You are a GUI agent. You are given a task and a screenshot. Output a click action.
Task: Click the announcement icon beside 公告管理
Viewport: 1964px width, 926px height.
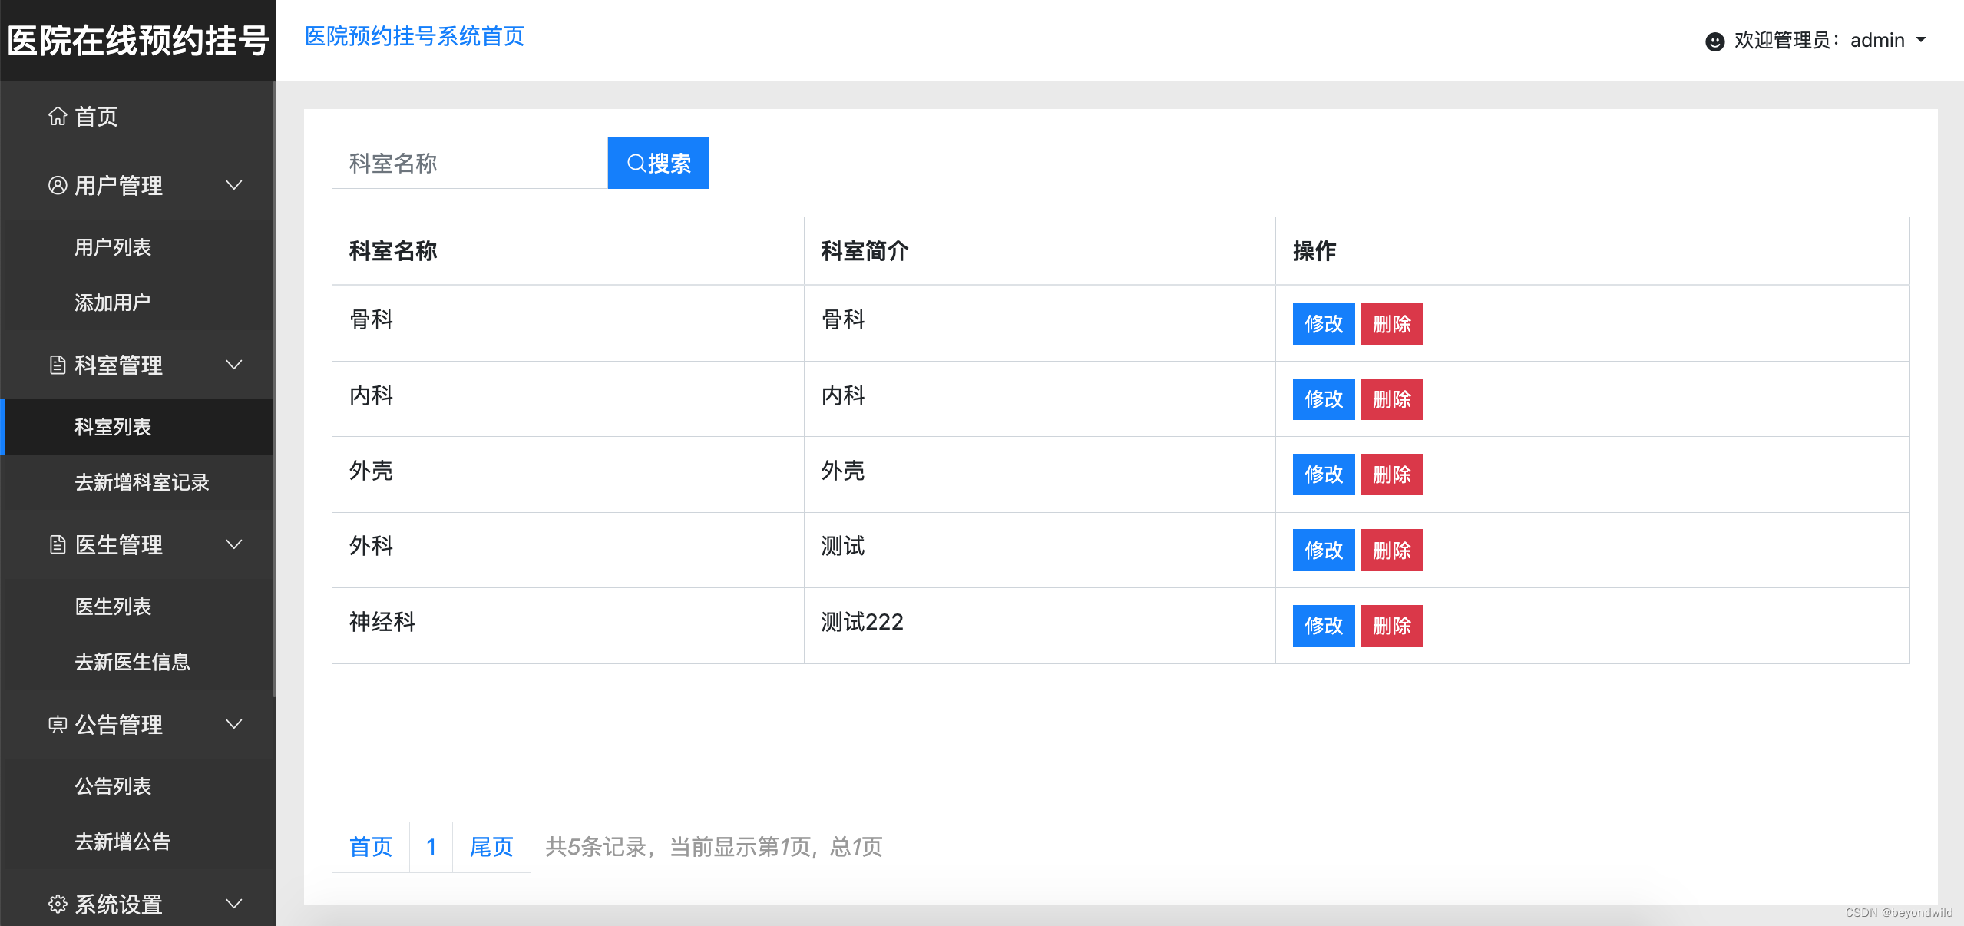click(x=58, y=725)
